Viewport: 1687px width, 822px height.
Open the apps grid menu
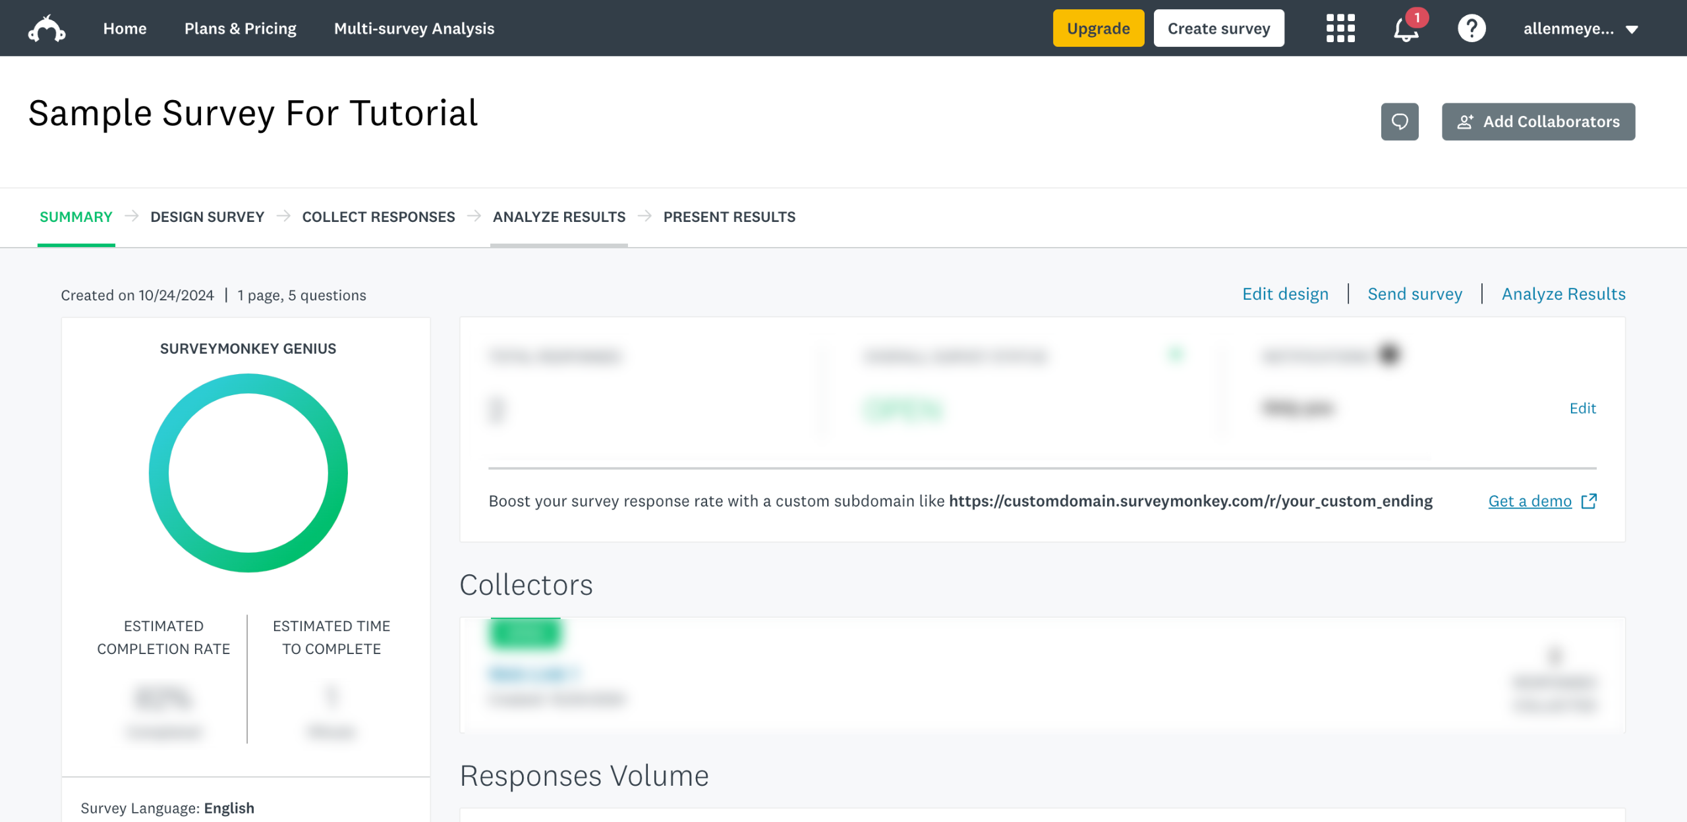1340,28
